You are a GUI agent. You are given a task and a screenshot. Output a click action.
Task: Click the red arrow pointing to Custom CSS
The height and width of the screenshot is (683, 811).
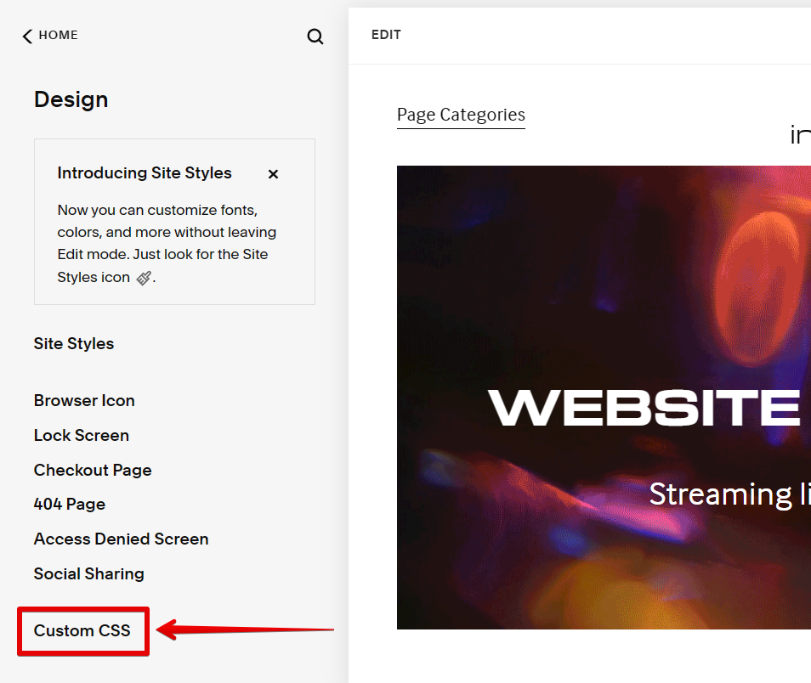pos(247,629)
